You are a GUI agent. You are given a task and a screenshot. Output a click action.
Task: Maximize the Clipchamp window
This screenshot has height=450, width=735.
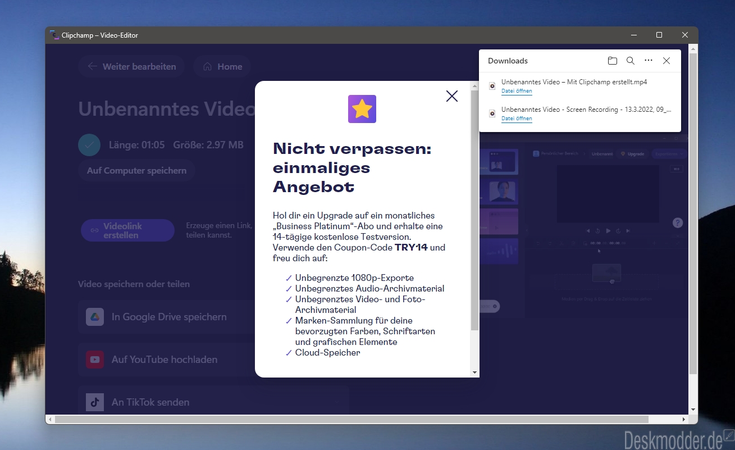[659, 35]
